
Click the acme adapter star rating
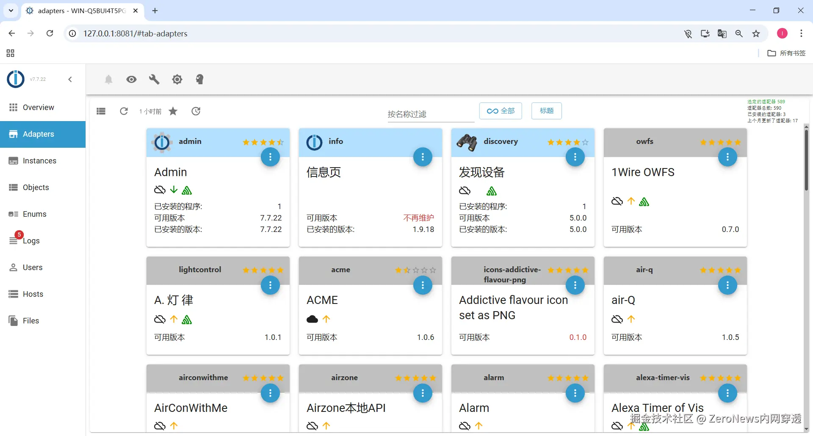[415, 270]
